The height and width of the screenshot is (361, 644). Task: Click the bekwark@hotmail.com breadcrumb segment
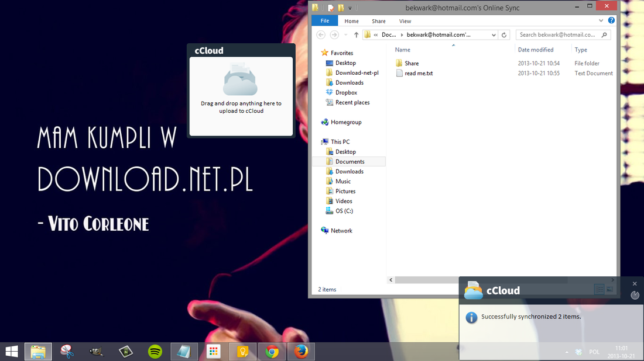(439, 35)
